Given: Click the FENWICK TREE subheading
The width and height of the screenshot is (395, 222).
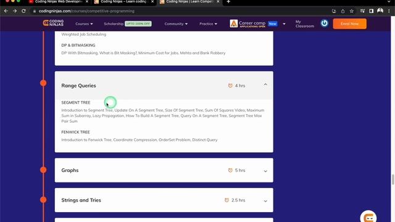Looking at the screenshot, I should click(x=75, y=132).
